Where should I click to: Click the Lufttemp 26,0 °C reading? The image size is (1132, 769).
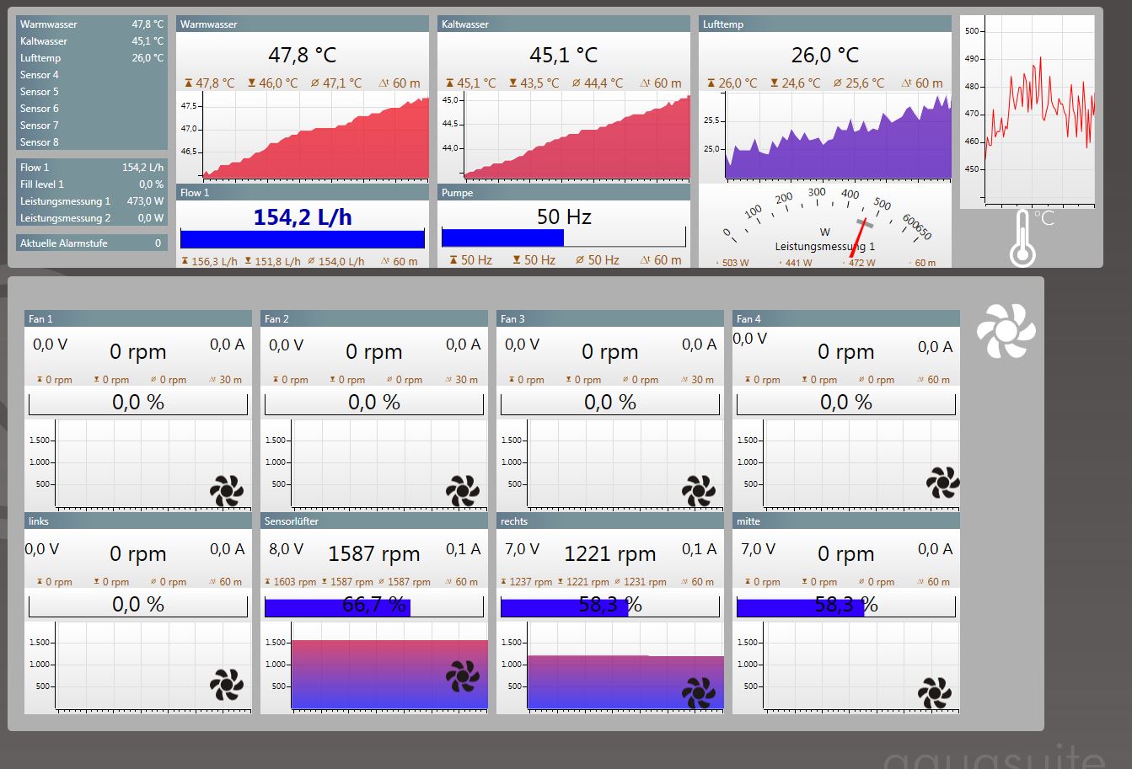[825, 56]
